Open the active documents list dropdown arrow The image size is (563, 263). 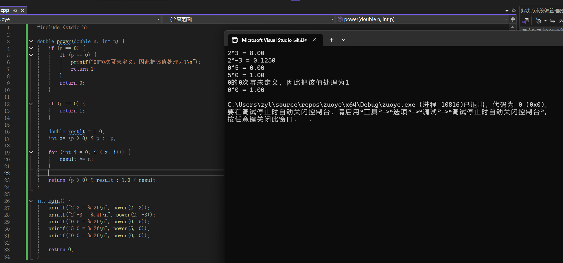(507, 11)
